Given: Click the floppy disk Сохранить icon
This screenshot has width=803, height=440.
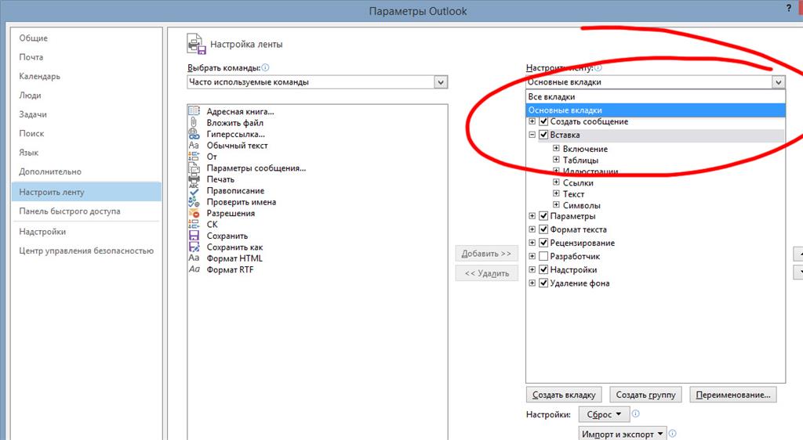Looking at the screenshot, I should pos(194,236).
